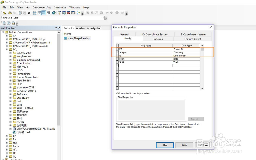Open the ArcToolbox window icon
This screenshot has height=160, width=256.
pos(69,13)
